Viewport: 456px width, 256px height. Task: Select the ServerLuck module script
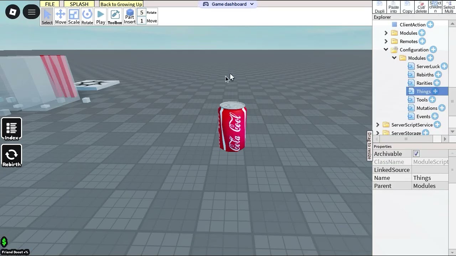click(x=428, y=66)
